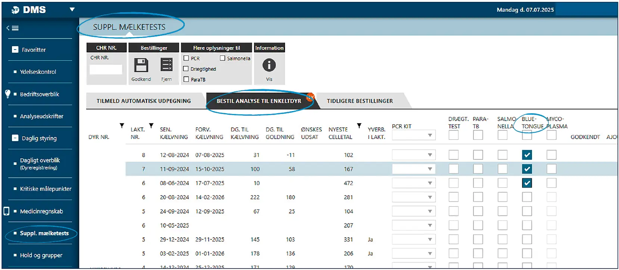Click filter triangle on DYR NR. column
This screenshot has width=619, height=270.
pyautogui.click(x=122, y=126)
